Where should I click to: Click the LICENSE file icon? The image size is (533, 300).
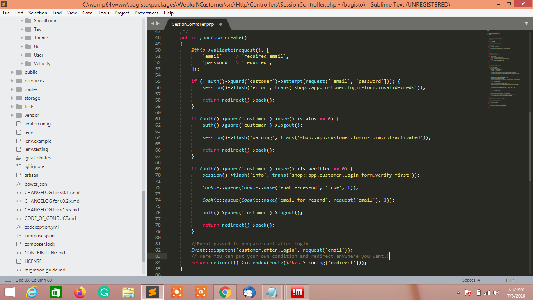point(19,261)
